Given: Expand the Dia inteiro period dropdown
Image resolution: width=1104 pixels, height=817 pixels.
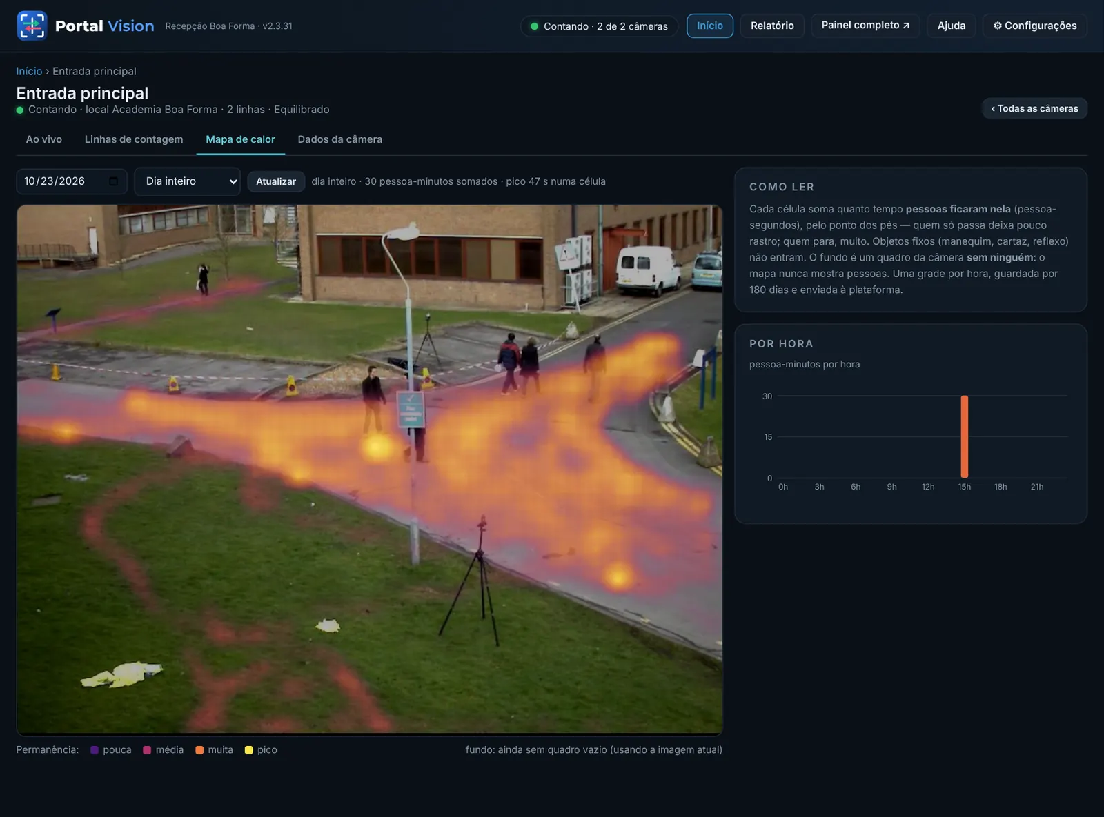Looking at the screenshot, I should pyautogui.click(x=187, y=181).
